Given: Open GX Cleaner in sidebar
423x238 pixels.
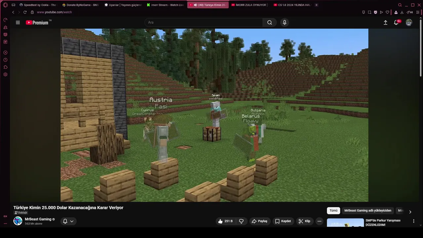Looking at the screenshot, I should point(5,27).
